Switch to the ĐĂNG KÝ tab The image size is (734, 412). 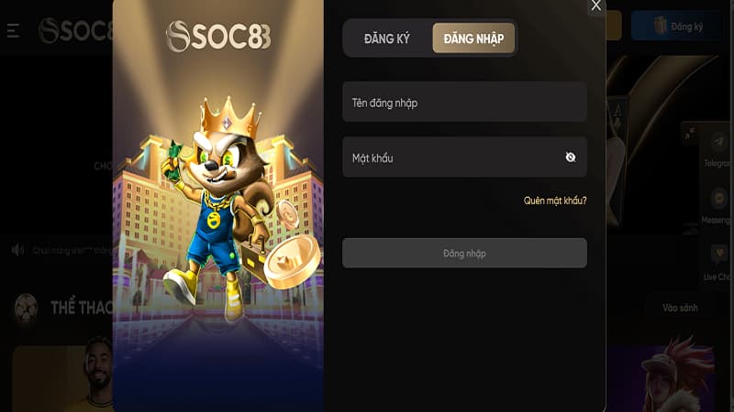pos(386,38)
